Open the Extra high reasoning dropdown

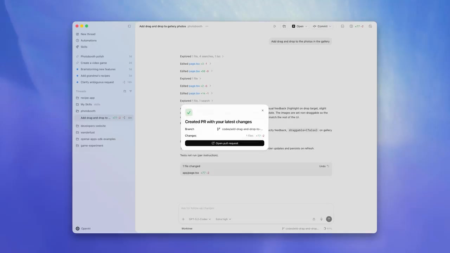click(223, 219)
